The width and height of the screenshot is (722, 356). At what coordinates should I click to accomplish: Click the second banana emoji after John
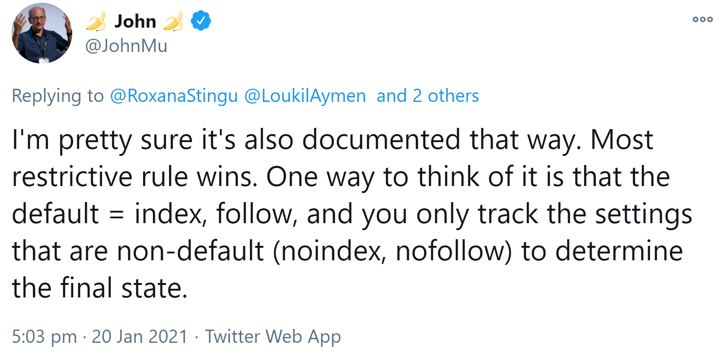point(175,21)
